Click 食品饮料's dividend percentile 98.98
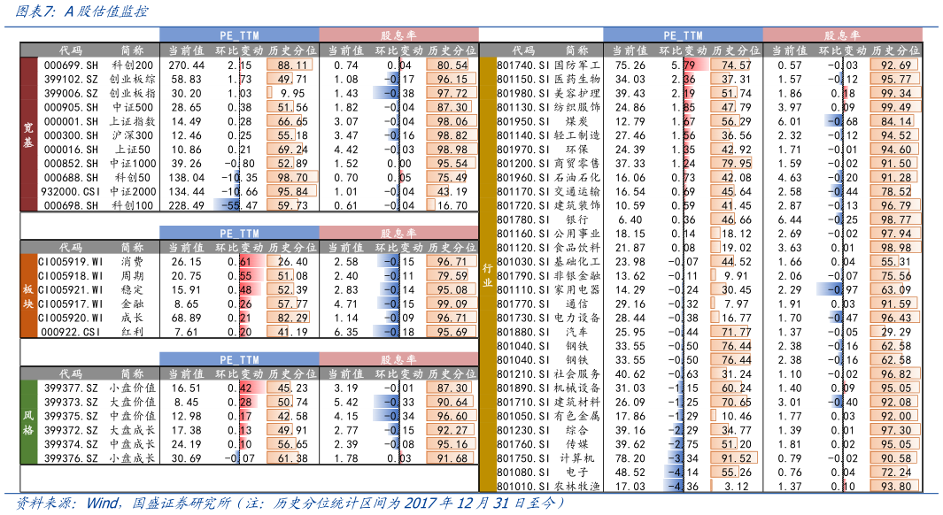The image size is (943, 515). (895, 248)
